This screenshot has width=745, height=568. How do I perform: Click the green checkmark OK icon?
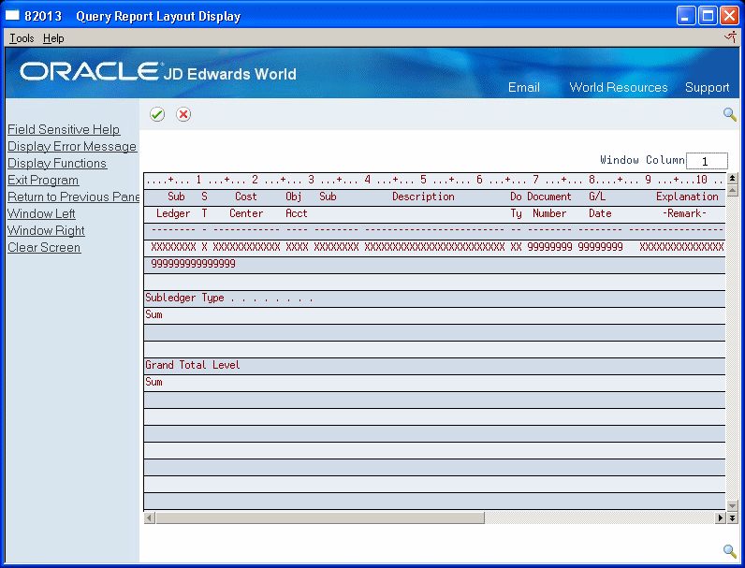pyautogui.click(x=157, y=114)
